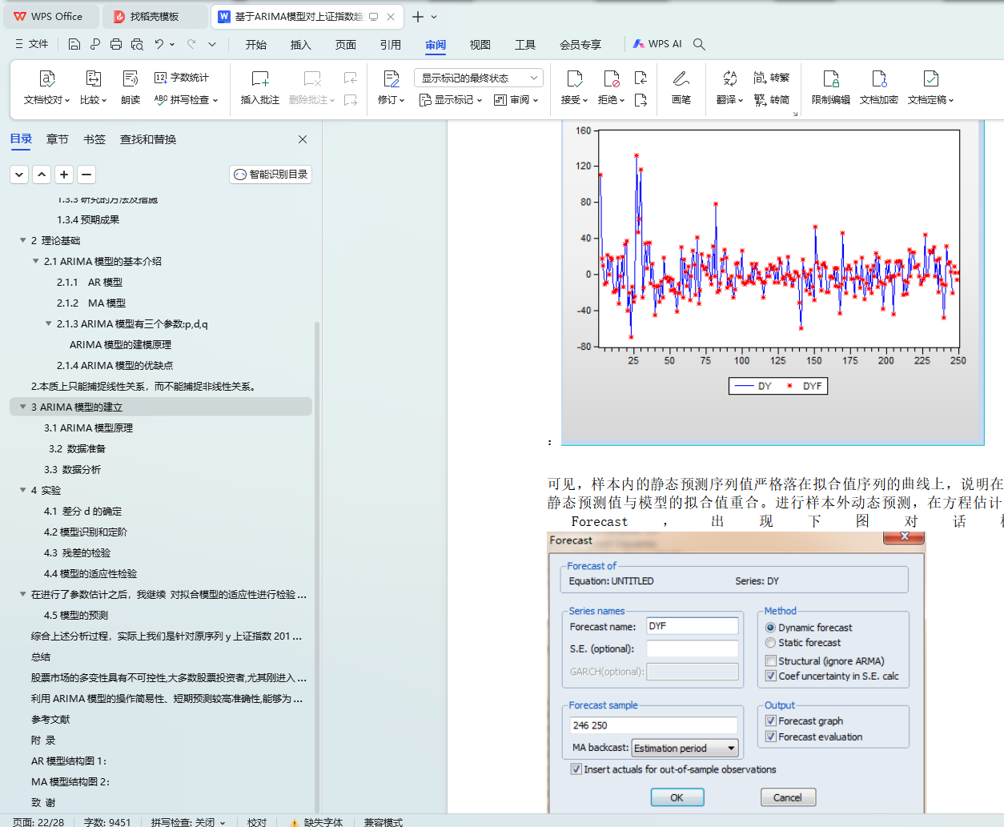The image size is (1004, 827).
Task: Click the S.E. (optional) input field
Action: click(693, 648)
